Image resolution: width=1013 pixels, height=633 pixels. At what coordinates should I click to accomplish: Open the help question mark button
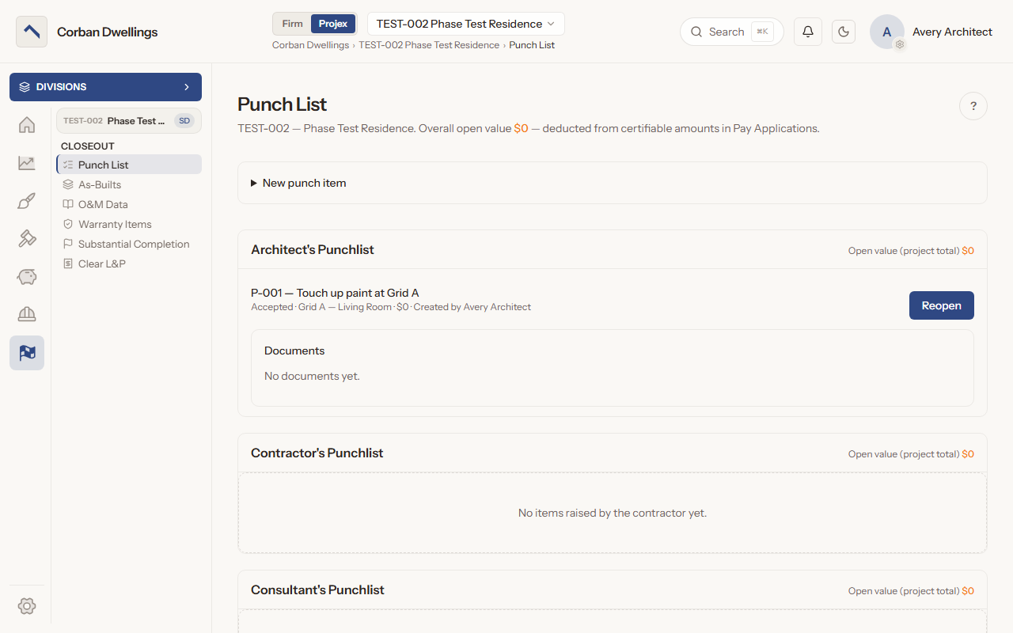(x=973, y=106)
